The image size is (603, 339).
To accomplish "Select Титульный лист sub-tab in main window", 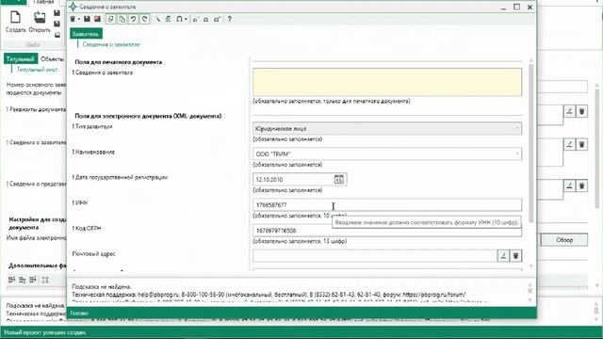I will pos(37,70).
